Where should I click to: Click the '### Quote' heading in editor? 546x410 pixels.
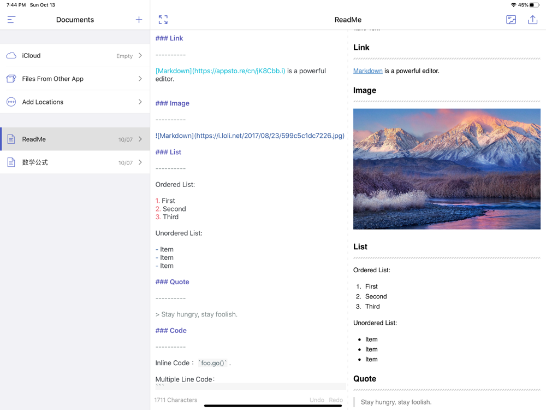(x=172, y=282)
